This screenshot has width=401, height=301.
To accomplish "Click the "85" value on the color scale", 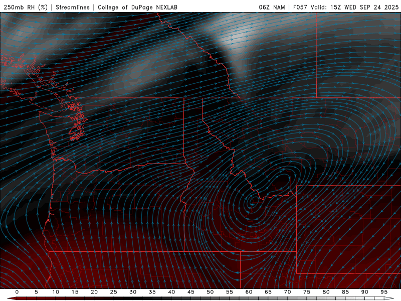I will pyautogui.click(x=345, y=292).
